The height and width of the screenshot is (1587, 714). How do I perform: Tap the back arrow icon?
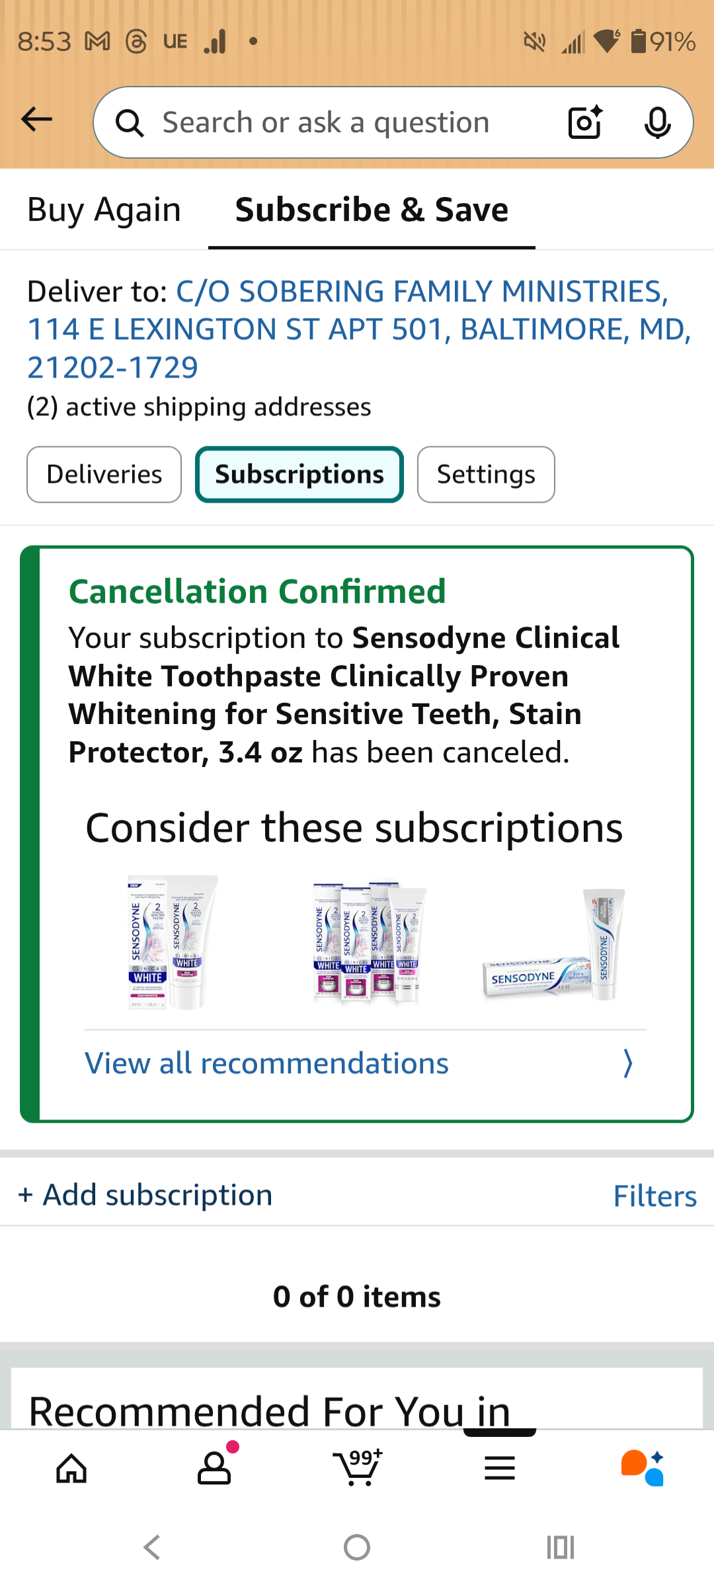(x=37, y=120)
